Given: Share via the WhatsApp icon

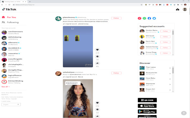Looking at the screenshot, I should (144, 18).
